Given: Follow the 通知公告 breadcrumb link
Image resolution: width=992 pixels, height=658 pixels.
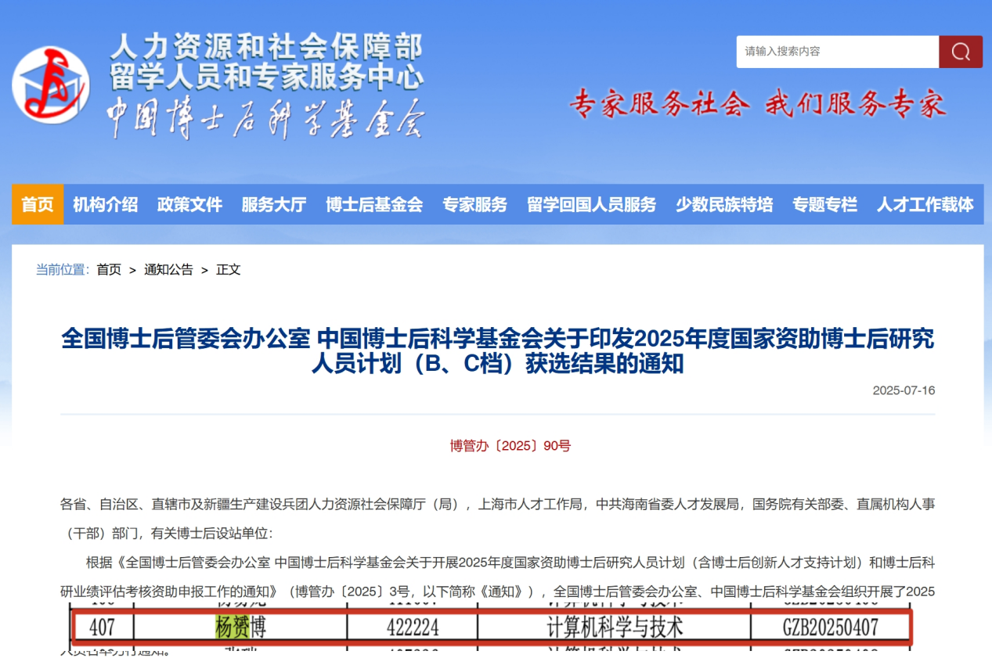Looking at the screenshot, I should click(168, 270).
